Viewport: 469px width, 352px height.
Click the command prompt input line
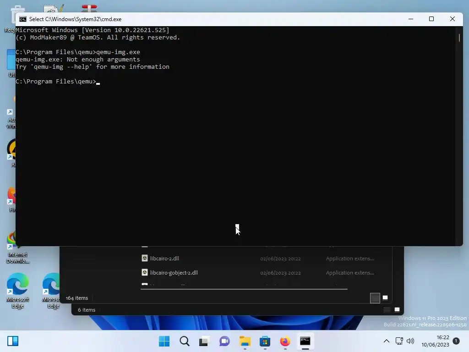pyautogui.click(x=57, y=82)
